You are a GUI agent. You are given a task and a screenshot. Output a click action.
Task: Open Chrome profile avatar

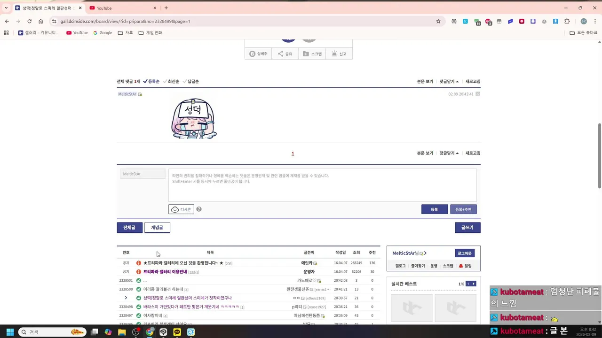[x=584, y=21]
